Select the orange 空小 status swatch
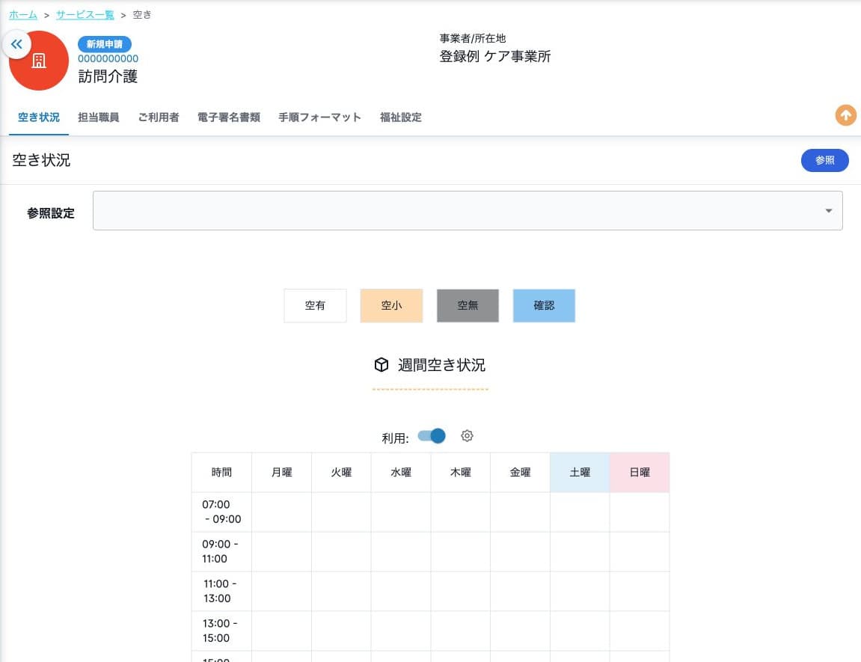The image size is (861, 662). [x=391, y=306]
